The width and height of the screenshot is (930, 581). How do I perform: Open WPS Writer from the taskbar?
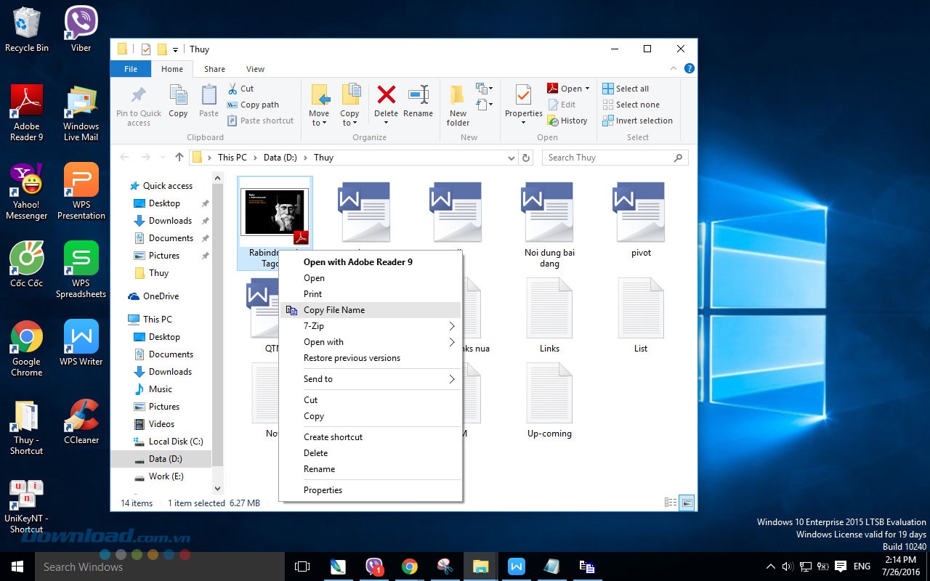point(516,566)
